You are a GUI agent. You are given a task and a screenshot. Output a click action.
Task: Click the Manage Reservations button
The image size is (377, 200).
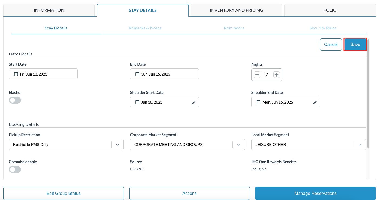coord(315,193)
